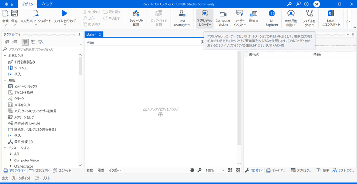The image size is (357, 184).
Task: Expand the API tree node
Action: point(11,154)
